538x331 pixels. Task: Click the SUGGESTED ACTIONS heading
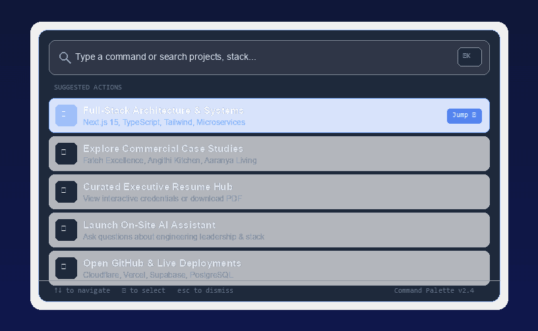click(x=88, y=88)
